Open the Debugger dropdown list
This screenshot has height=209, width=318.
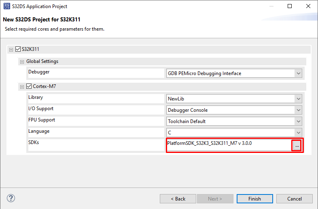[298, 73]
